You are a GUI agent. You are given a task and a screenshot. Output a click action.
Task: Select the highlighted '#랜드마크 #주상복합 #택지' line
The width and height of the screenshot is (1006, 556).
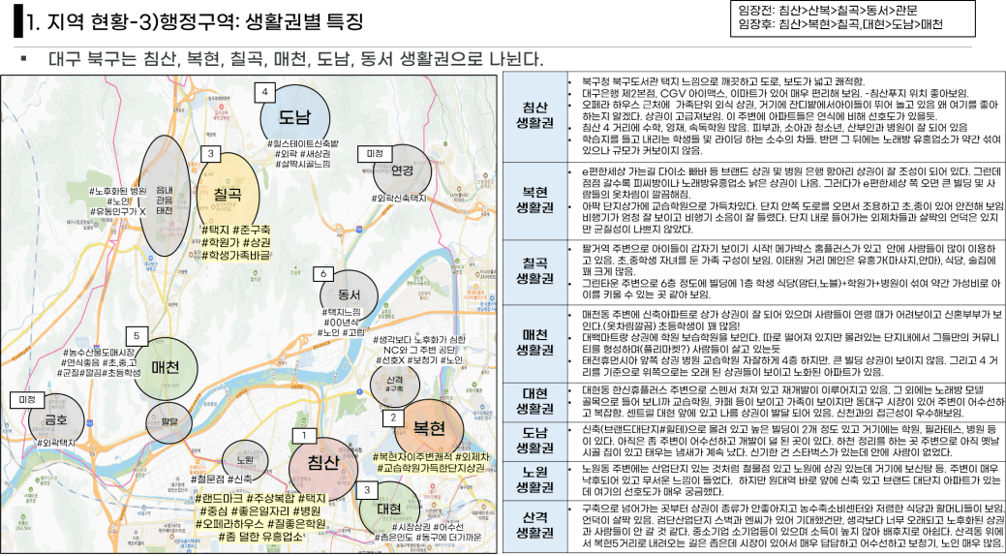point(261,498)
